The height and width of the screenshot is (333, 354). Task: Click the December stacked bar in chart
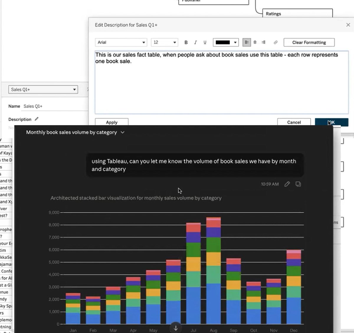click(x=294, y=287)
